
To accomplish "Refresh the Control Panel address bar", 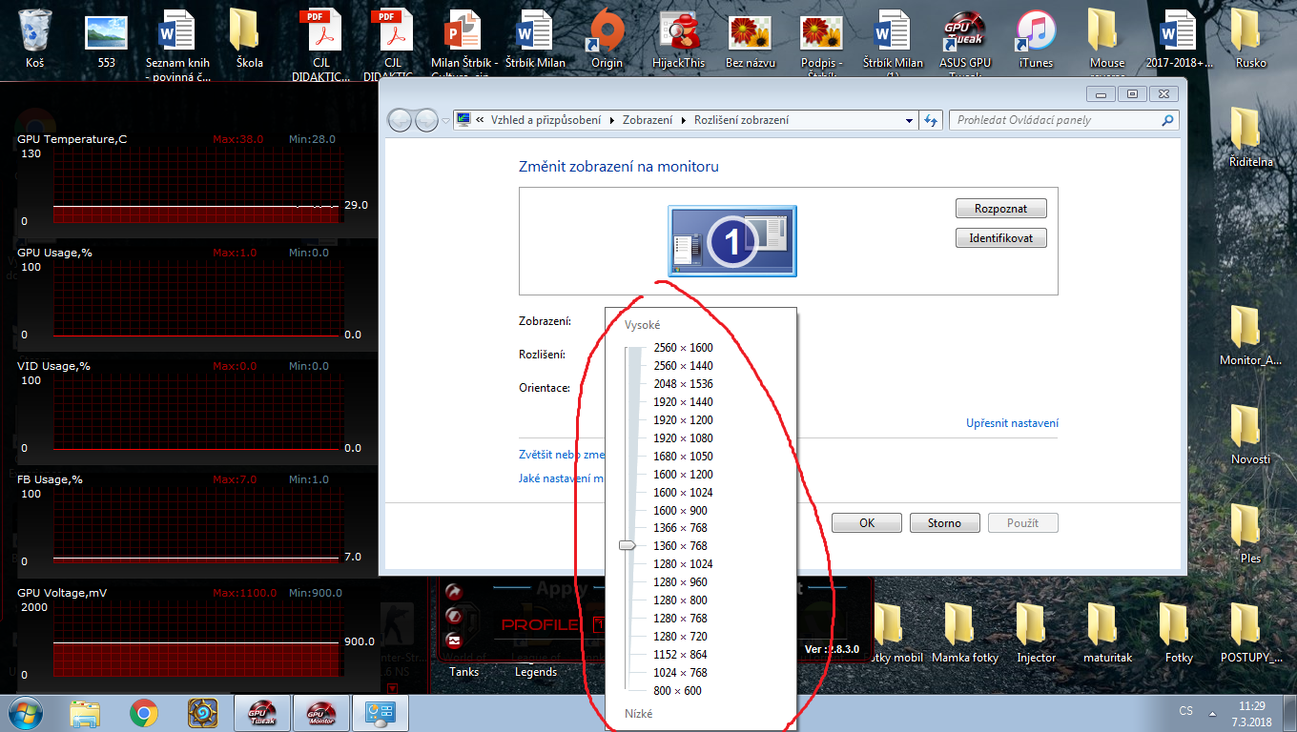I will (x=932, y=120).
